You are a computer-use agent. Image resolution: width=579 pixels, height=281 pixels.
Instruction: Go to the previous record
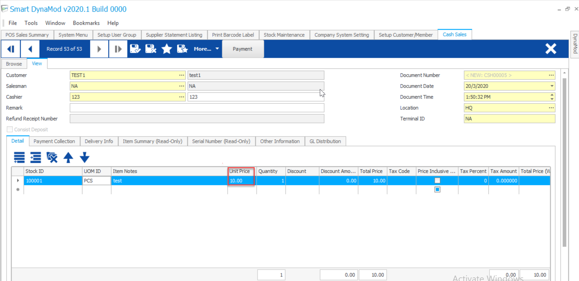[30, 49]
